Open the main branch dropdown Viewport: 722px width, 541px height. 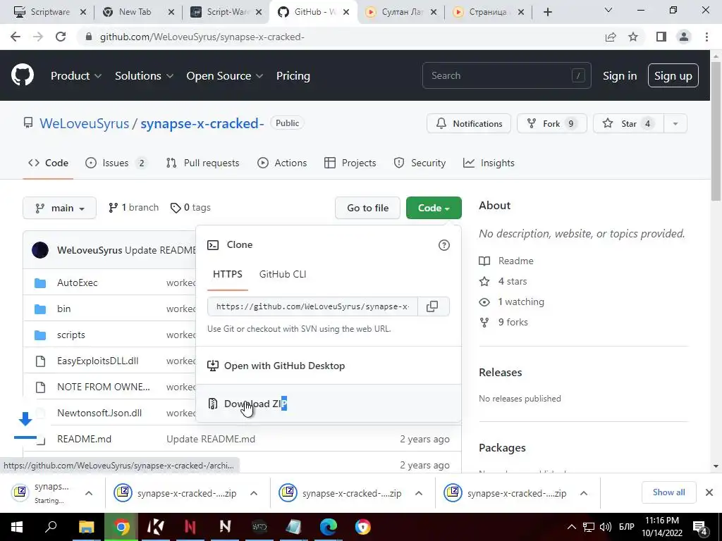pyautogui.click(x=59, y=208)
